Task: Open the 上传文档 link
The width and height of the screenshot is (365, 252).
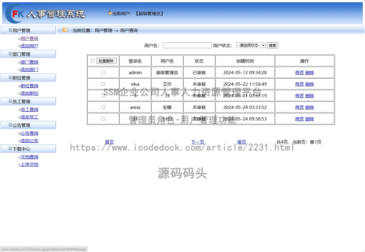Action: click(x=30, y=164)
